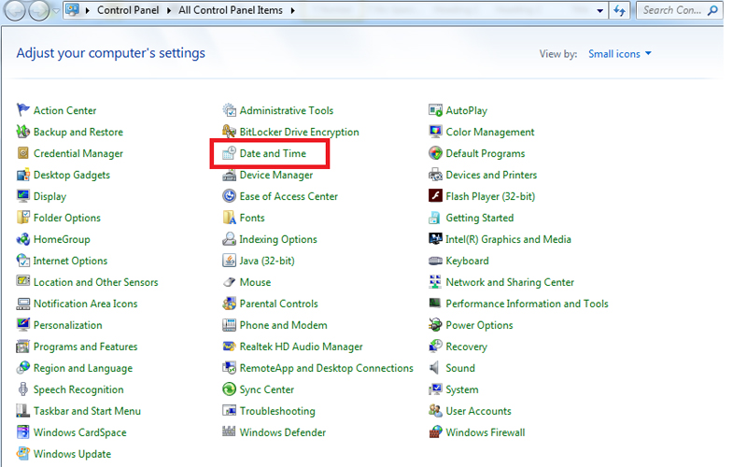Click the Ease of Access Center icon
Screen dimensions: 747x467
tap(230, 196)
